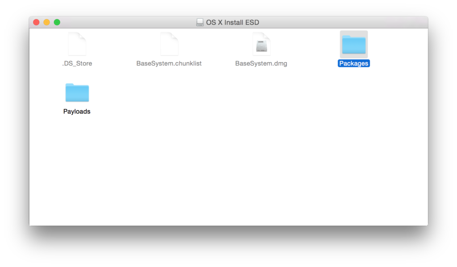457x267 pixels.
Task: Click the .DS_Store file name label
Action: [77, 63]
